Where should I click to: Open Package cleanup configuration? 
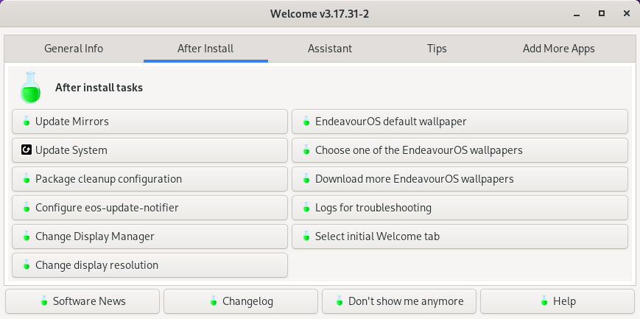(150, 179)
